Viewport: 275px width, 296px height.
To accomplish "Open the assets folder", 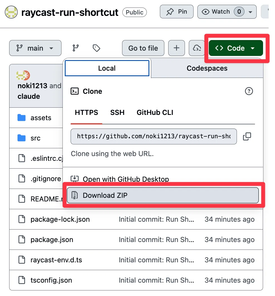I will pyautogui.click(x=41, y=118).
